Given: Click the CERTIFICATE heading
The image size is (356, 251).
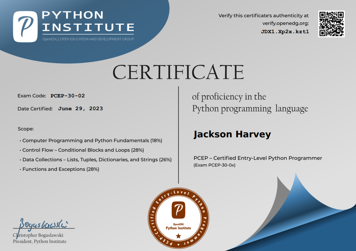Looking at the screenshot, I should [x=178, y=72].
